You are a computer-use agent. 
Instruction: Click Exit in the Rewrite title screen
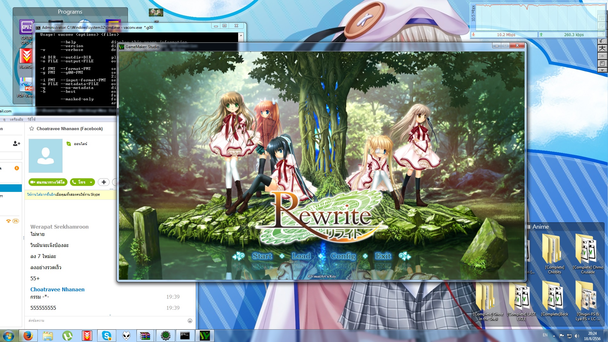383,256
